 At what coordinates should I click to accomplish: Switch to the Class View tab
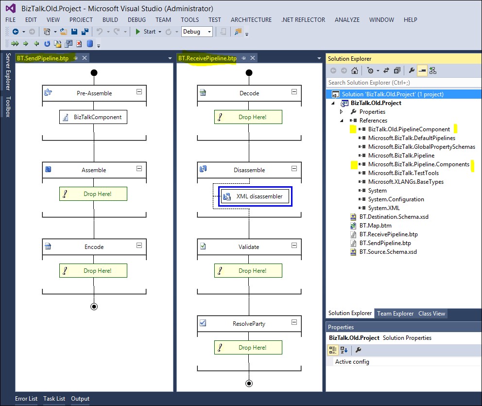(x=431, y=314)
